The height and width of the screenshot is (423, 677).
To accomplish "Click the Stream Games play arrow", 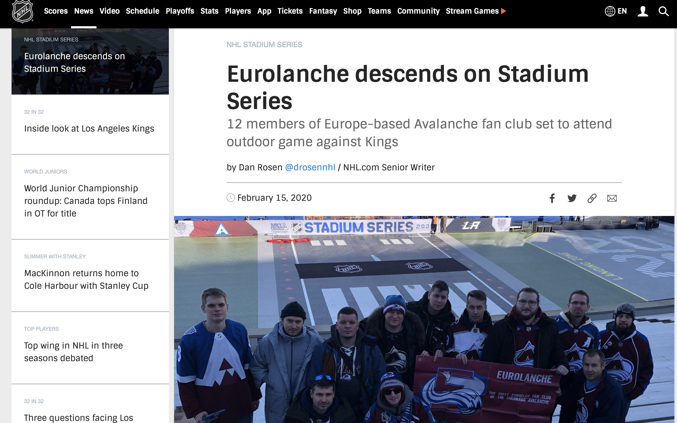I will coord(503,11).
